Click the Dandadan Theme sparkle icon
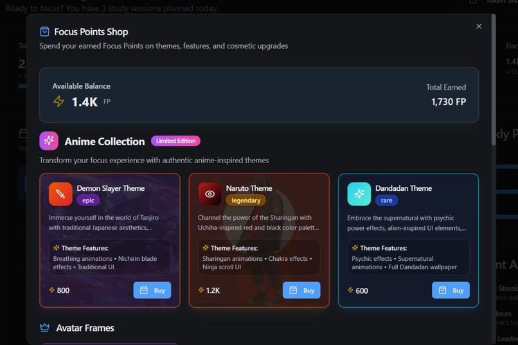518x345 pixels. (x=359, y=194)
